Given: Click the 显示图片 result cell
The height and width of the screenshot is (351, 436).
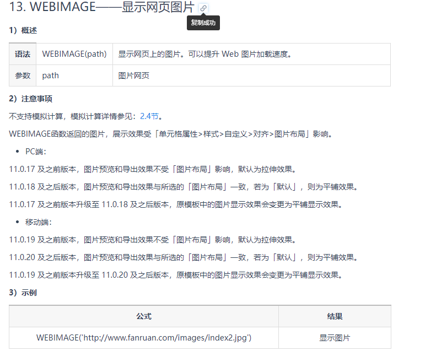Looking at the screenshot, I should tap(335, 338).
